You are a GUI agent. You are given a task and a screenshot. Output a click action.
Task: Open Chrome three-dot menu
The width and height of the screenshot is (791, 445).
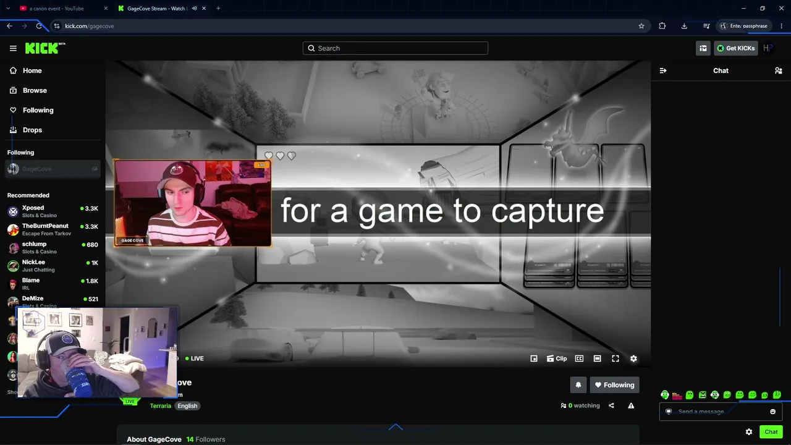(782, 26)
